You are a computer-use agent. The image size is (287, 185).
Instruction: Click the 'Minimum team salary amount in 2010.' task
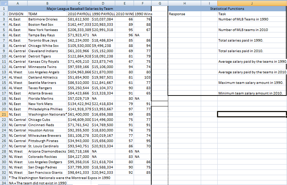252,93
